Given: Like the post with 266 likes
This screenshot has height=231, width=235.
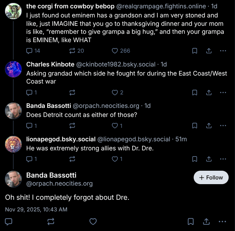Looking at the screenshot, I should (115, 51).
